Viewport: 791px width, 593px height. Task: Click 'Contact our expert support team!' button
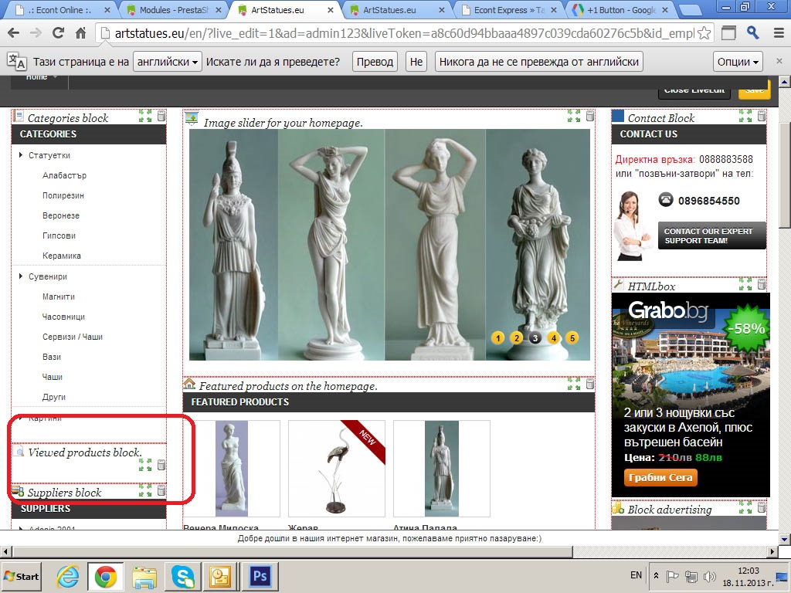[711, 236]
